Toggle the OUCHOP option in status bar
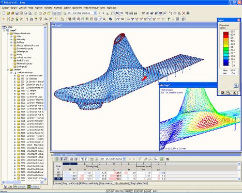The height and width of the screenshot is (193, 242). (139, 191)
